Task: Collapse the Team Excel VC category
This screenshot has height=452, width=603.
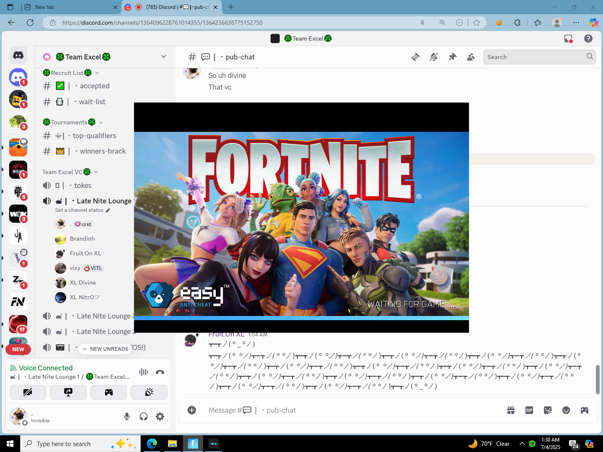Action: 70,172
